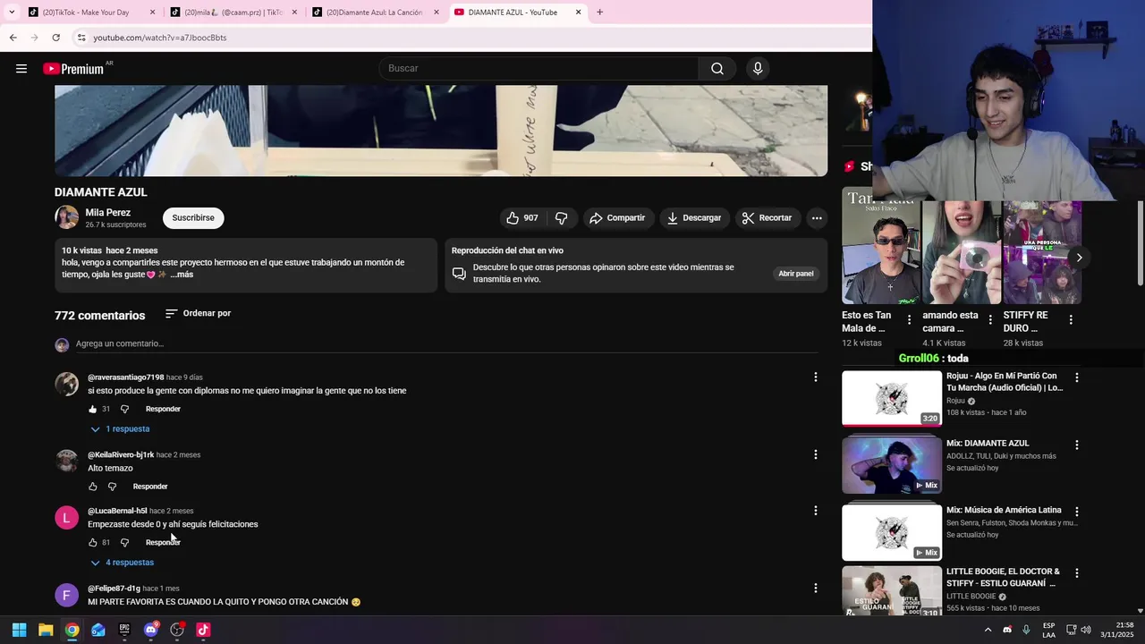Open options for 'STIFFY RE DURO' Short

click(x=1071, y=320)
